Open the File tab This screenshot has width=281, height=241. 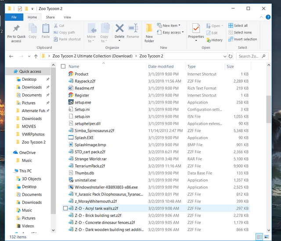point(14,17)
